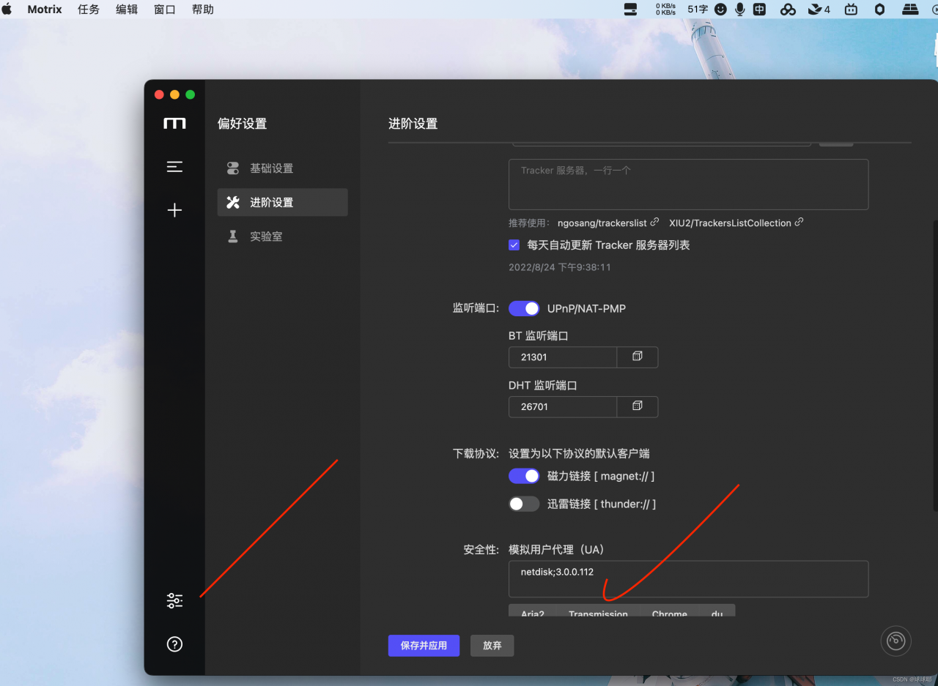This screenshot has height=686, width=938.
Task: Uncheck 每天自动更新 Tracker 服务器列表
Action: 514,245
